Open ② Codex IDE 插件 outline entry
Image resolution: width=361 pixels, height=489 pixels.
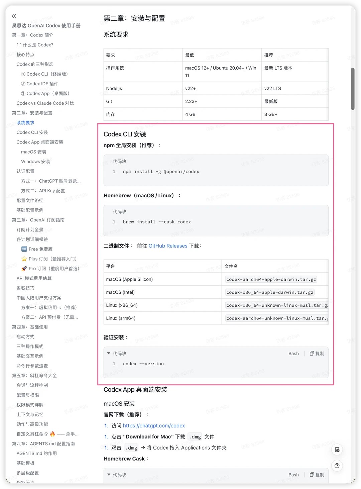(39, 84)
